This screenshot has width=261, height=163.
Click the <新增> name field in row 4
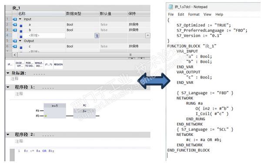coord(41,35)
